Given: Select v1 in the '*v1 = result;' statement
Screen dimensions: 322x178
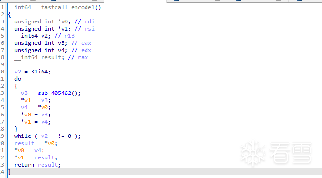Looking at the screenshot, I should point(21,157).
